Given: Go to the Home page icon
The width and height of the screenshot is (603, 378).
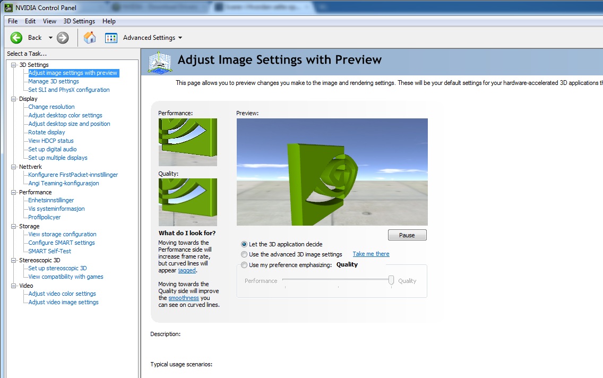Looking at the screenshot, I should [90, 38].
